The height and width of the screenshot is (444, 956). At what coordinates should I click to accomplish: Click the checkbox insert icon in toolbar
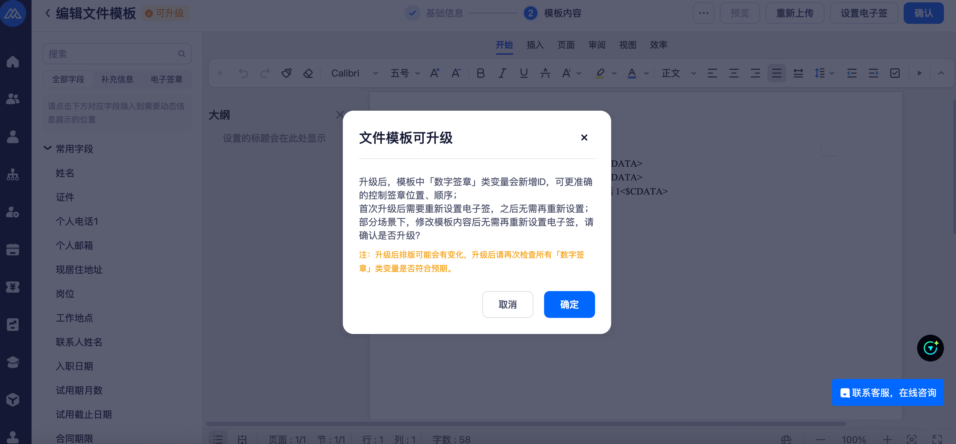click(x=895, y=73)
